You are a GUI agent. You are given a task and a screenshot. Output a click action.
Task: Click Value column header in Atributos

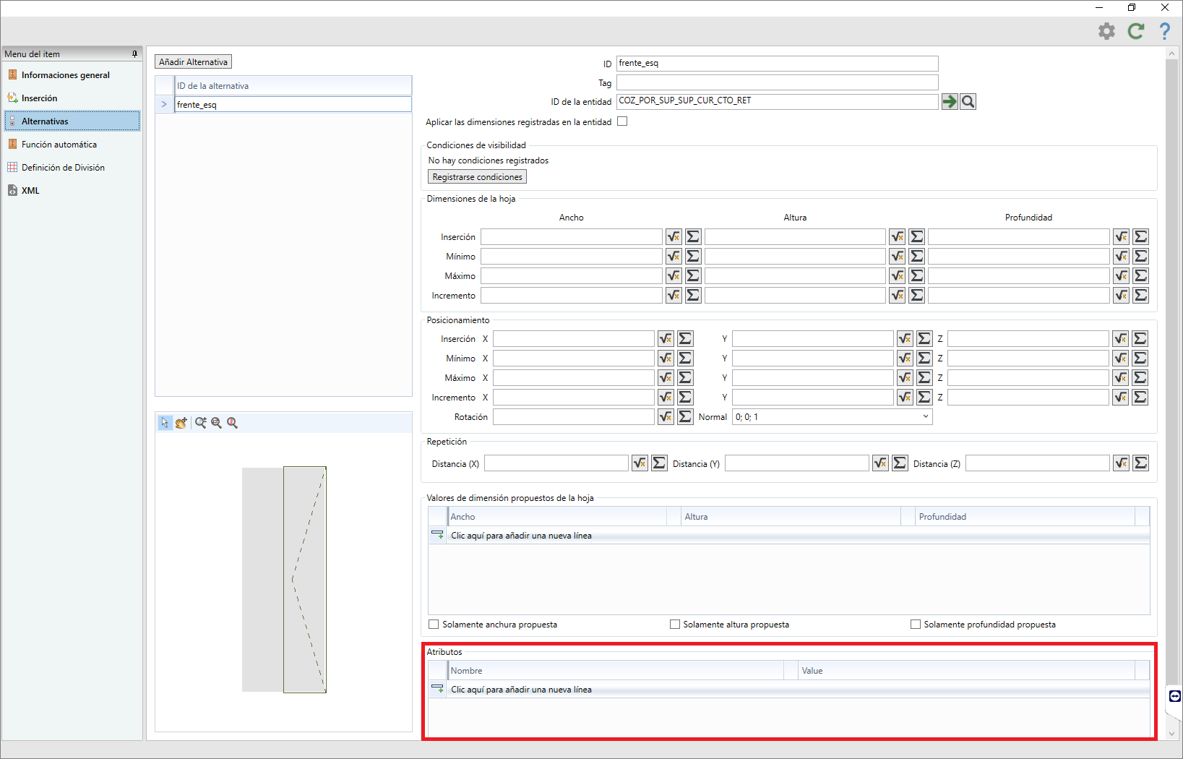pos(967,671)
